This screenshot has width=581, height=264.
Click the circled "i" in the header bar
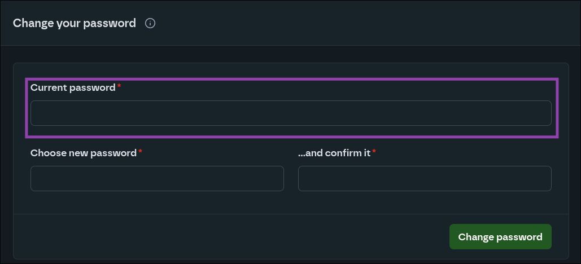150,23
